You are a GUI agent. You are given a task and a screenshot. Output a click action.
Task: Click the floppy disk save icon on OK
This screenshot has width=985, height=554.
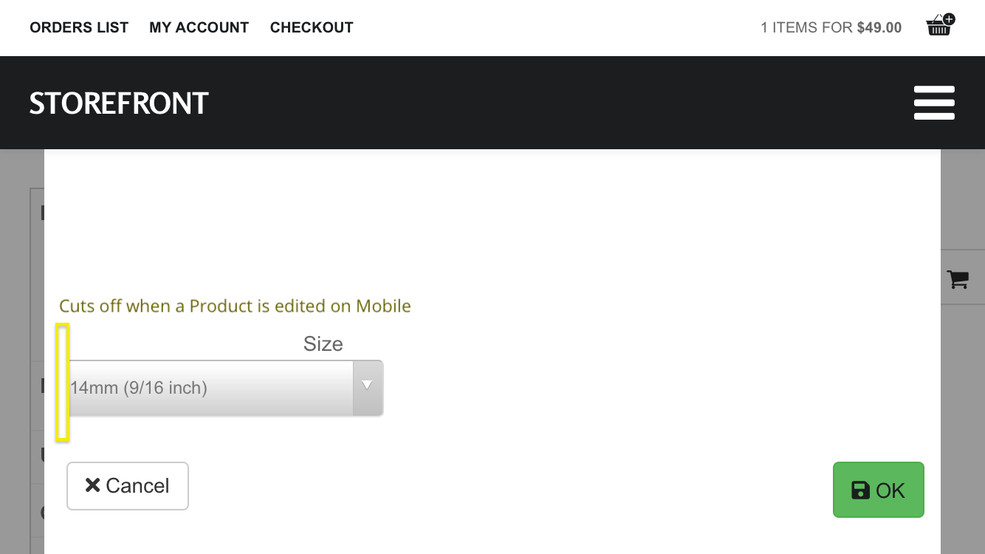(x=860, y=490)
